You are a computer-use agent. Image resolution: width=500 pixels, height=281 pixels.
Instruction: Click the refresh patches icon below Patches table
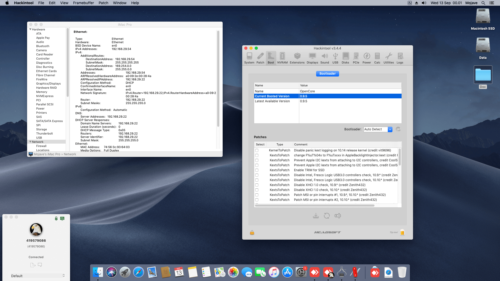[x=327, y=216]
